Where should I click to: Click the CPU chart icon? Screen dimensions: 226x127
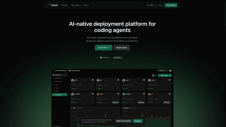(x=72, y=108)
